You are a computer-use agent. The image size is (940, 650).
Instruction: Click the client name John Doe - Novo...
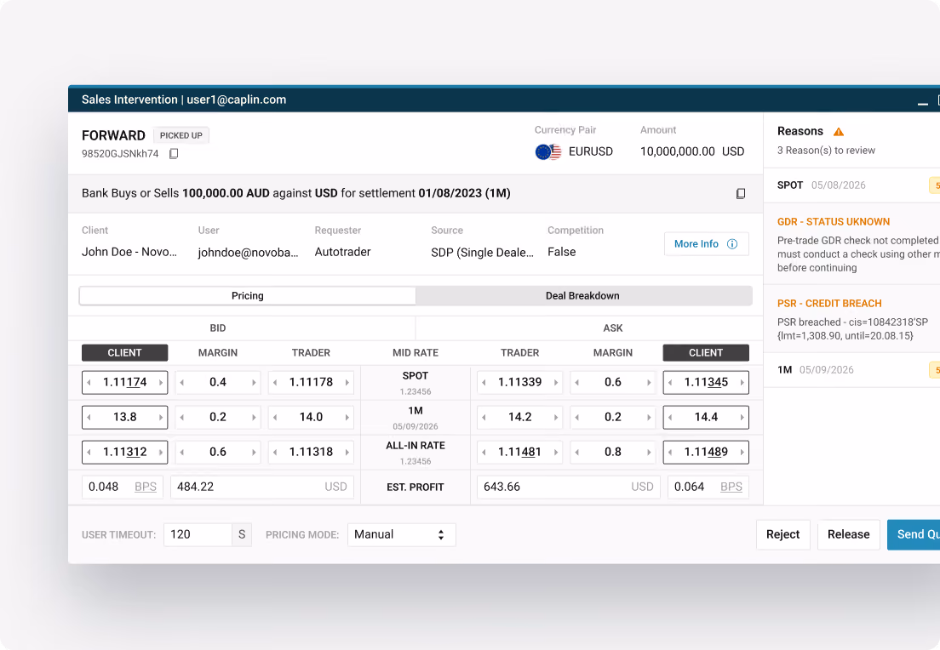pyautogui.click(x=129, y=252)
